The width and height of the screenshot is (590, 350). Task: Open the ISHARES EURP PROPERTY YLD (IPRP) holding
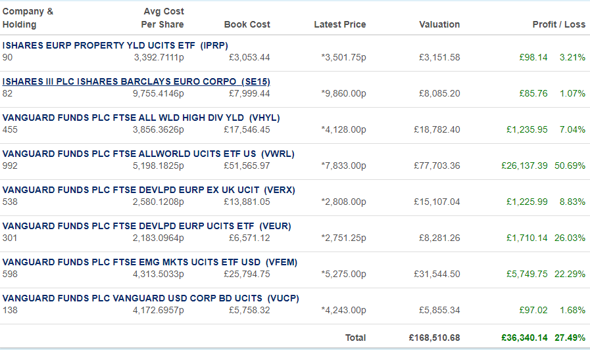coord(115,45)
